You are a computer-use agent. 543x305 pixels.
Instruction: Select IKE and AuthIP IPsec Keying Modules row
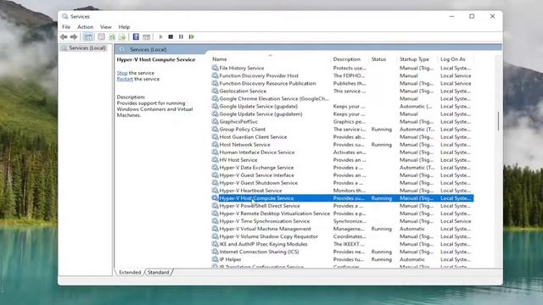pos(342,244)
